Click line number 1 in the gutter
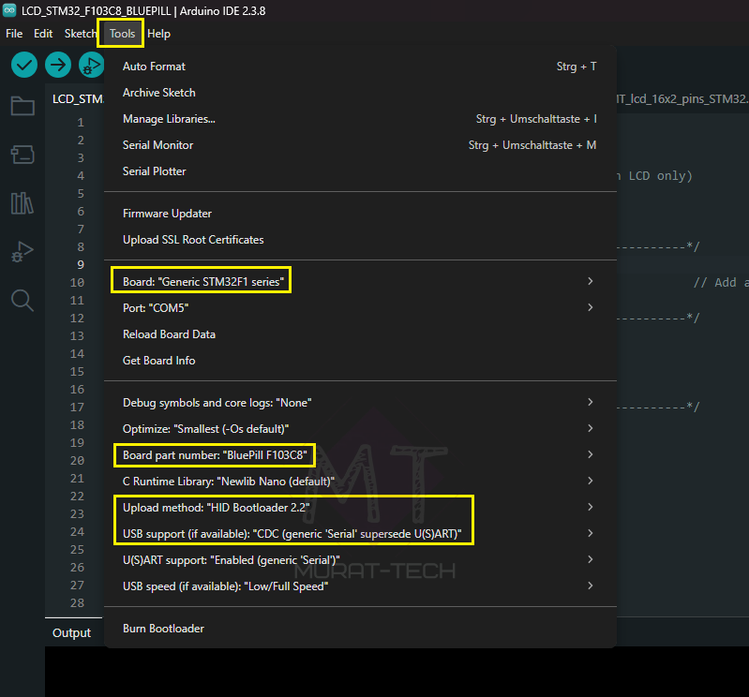The width and height of the screenshot is (749, 697). tap(81, 122)
